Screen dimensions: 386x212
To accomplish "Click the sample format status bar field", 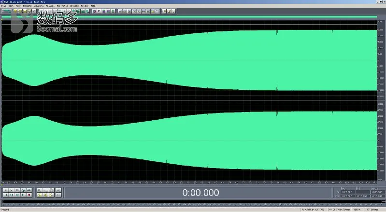I will pyautogui.click(x=340, y=210).
